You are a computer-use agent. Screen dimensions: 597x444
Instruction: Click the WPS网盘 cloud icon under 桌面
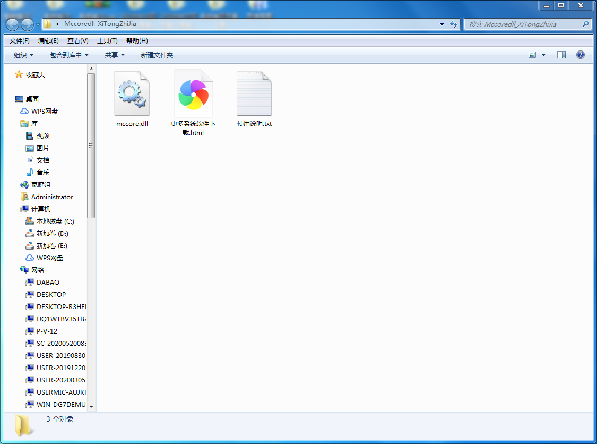[24, 112]
